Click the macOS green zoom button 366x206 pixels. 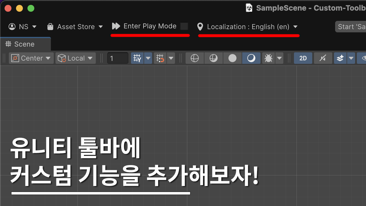tap(31, 8)
